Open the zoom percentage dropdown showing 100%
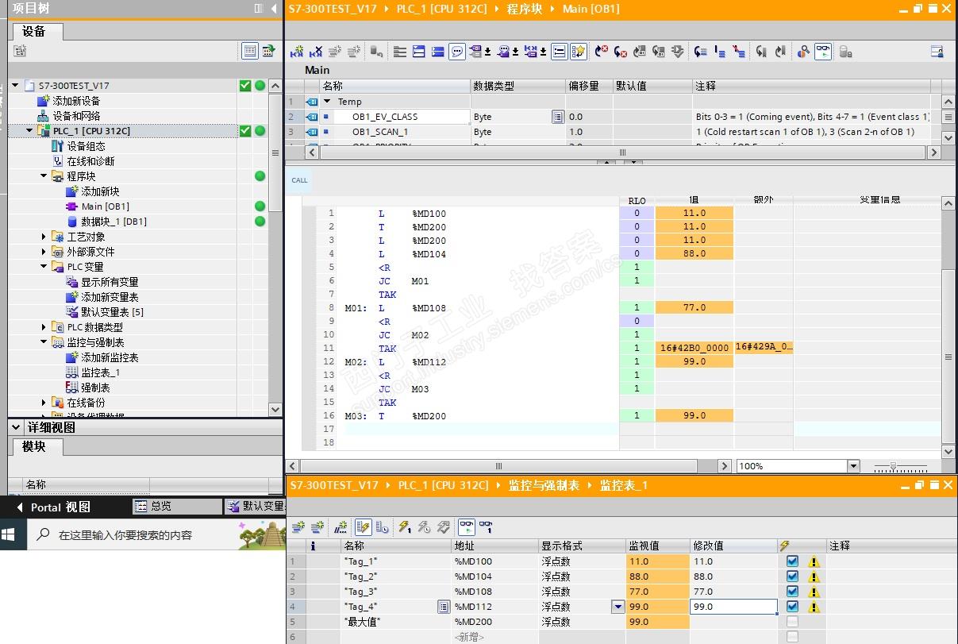 (853, 466)
